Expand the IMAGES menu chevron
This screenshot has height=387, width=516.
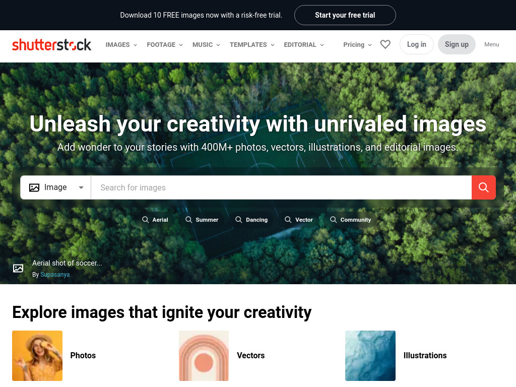point(135,45)
